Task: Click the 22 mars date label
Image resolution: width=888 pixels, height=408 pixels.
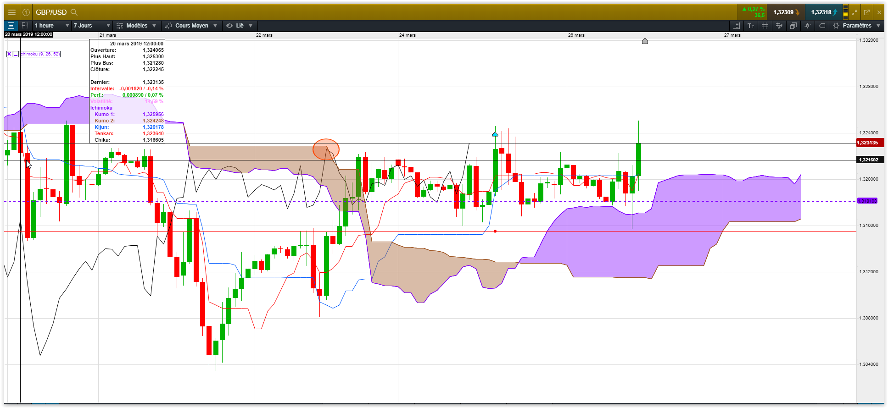Action: coord(264,35)
